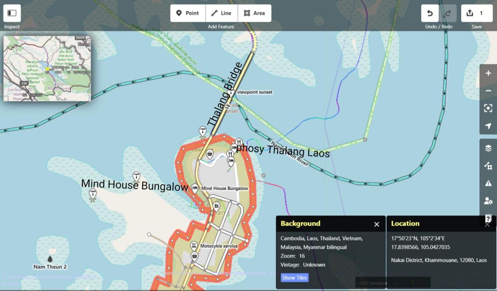Image resolution: width=497 pixels, height=291 pixels.
Task: Open the preferences user-gear icon
Action: coord(488,201)
